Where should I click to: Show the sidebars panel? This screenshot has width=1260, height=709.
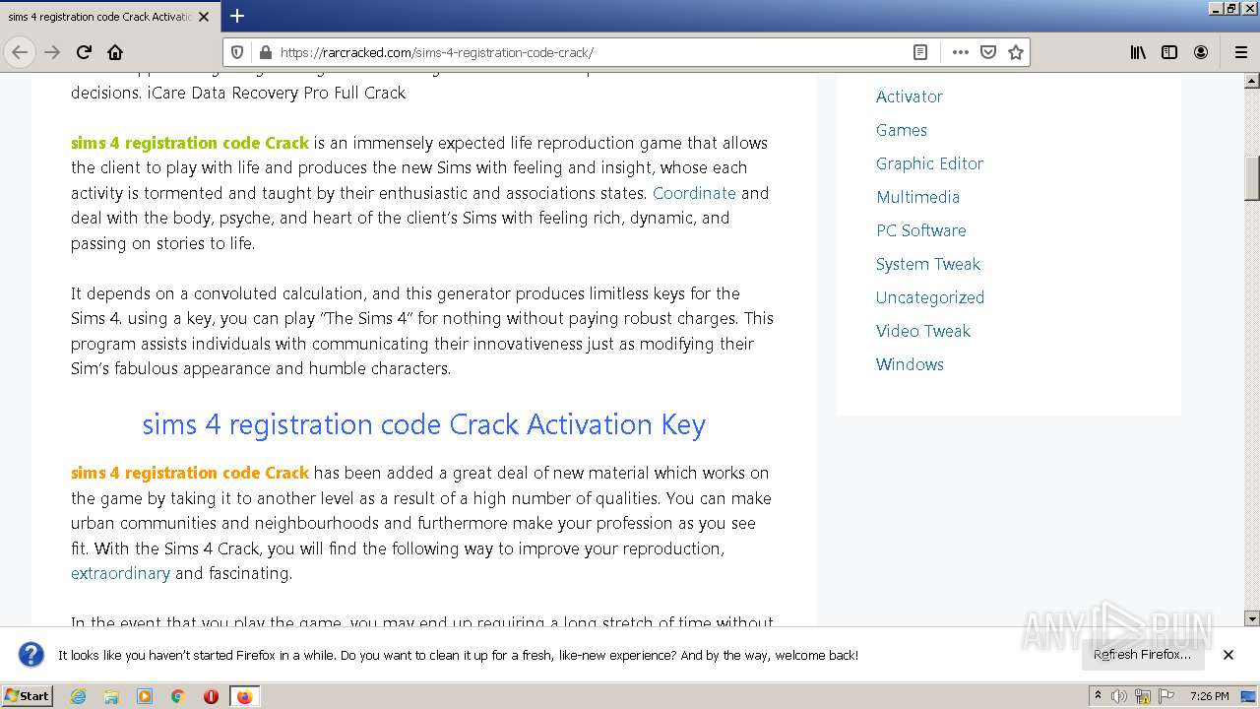(1169, 52)
